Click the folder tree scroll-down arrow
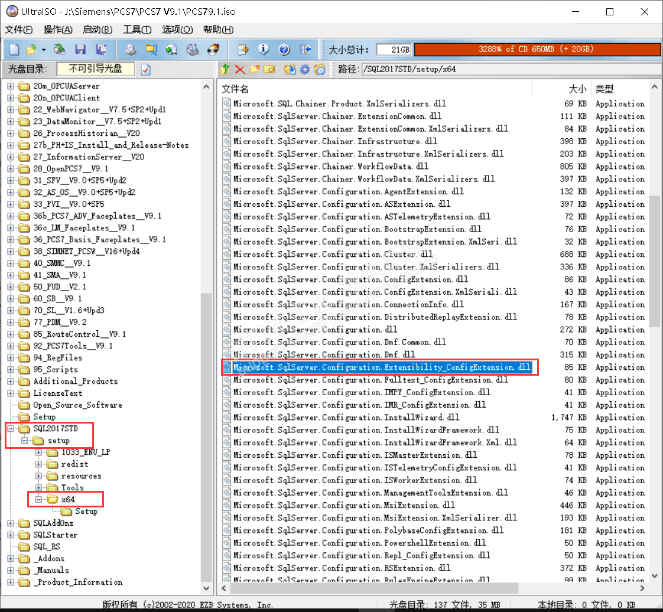 coord(206,588)
